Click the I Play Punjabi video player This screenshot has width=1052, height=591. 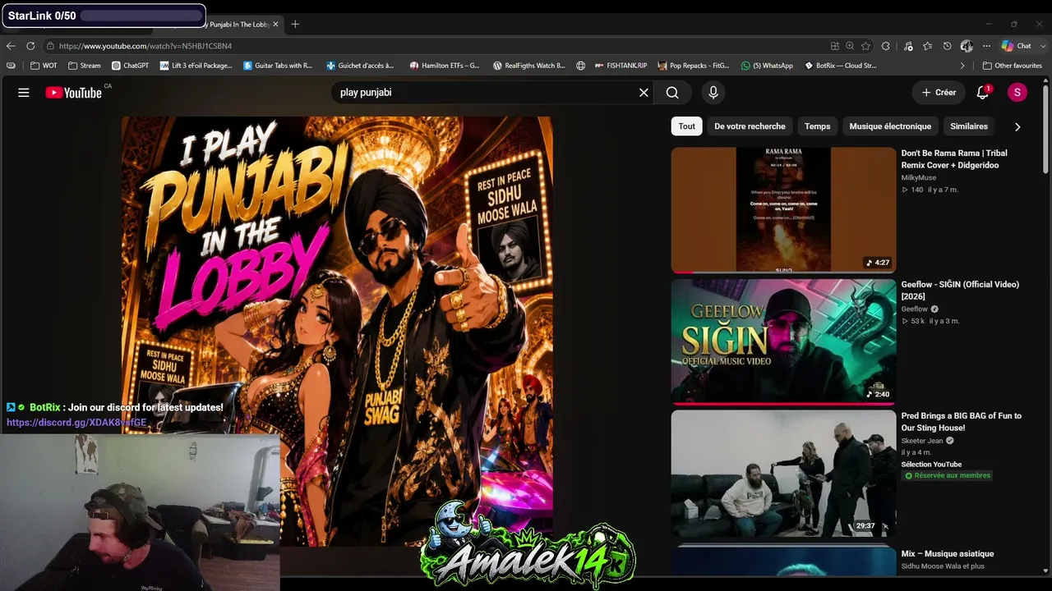pyautogui.click(x=337, y=331)
